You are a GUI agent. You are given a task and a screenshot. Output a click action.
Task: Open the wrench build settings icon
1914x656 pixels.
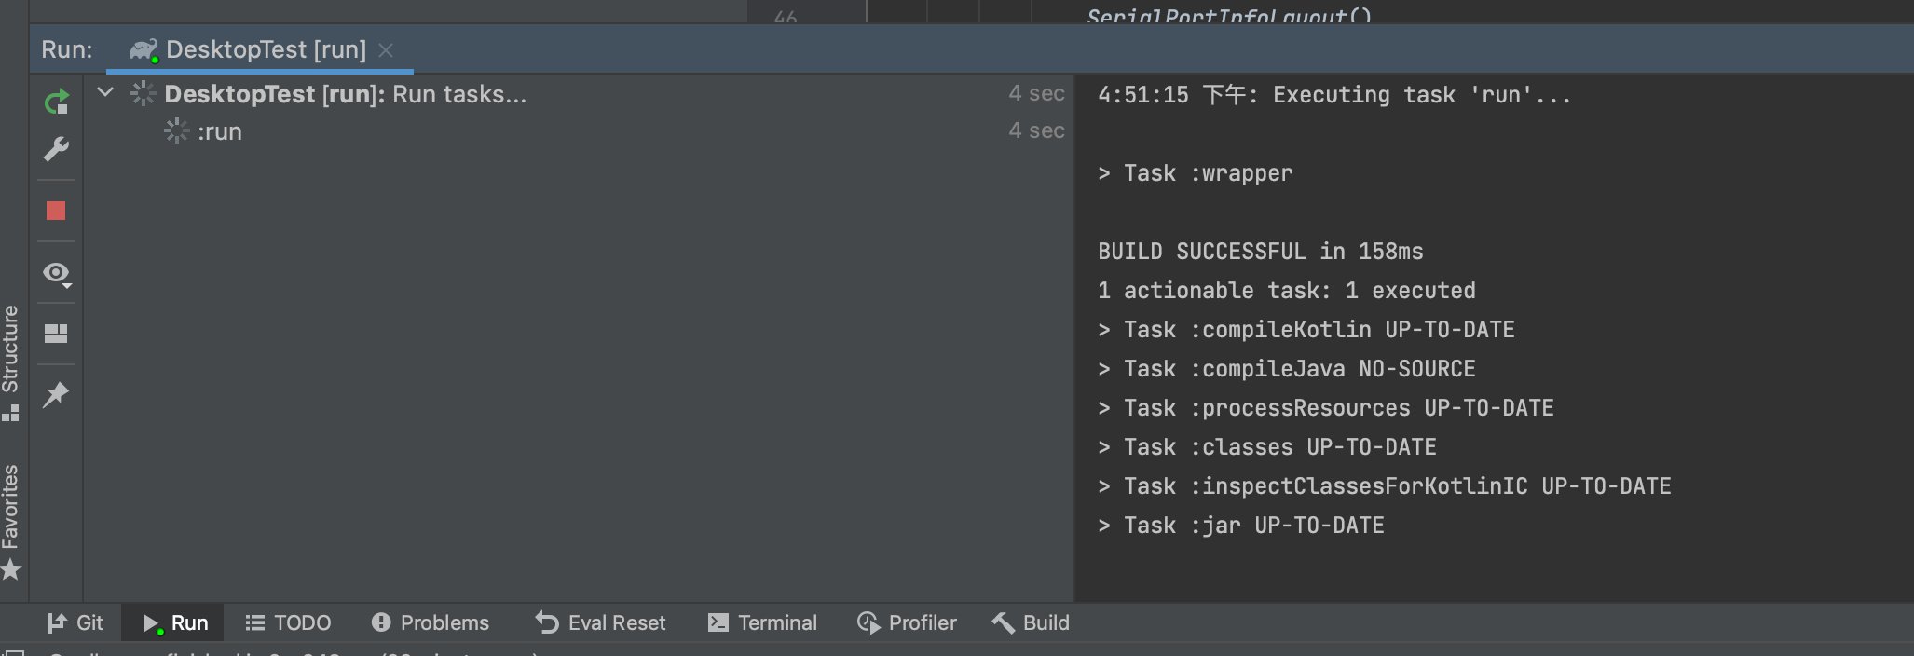click(x=56, y=149)
